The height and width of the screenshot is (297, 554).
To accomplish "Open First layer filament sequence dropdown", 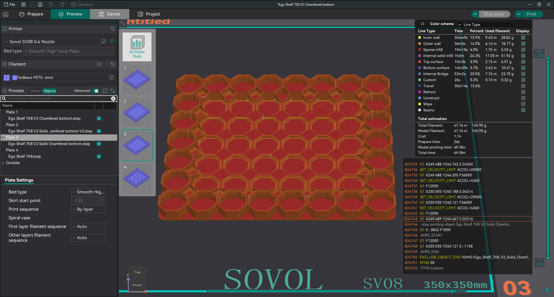I will pos(88,226).
